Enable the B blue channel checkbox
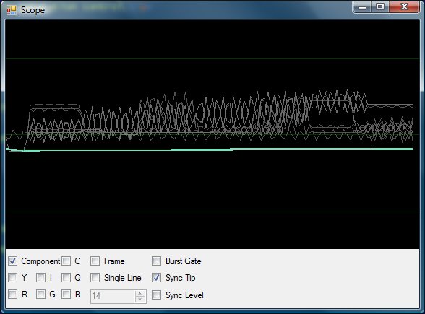The width and height of the screenshot is (425, 314). 66,295
